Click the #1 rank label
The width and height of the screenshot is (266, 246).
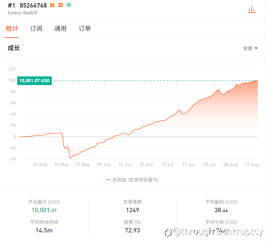pos(11,5)
